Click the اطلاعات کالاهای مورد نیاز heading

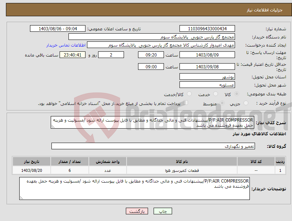259,134
